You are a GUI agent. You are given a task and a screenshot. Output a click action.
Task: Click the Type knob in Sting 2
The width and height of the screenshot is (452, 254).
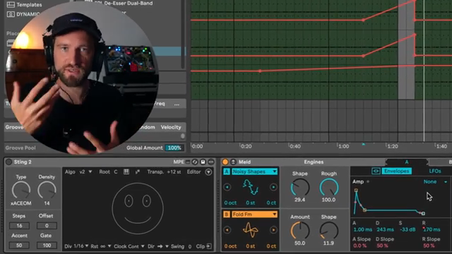(x=21, y=190)
